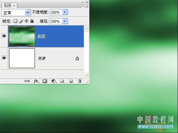Expand the 填充 fill slider arrow
This screenshot has height=133, width=178.
tap(65, 21)
